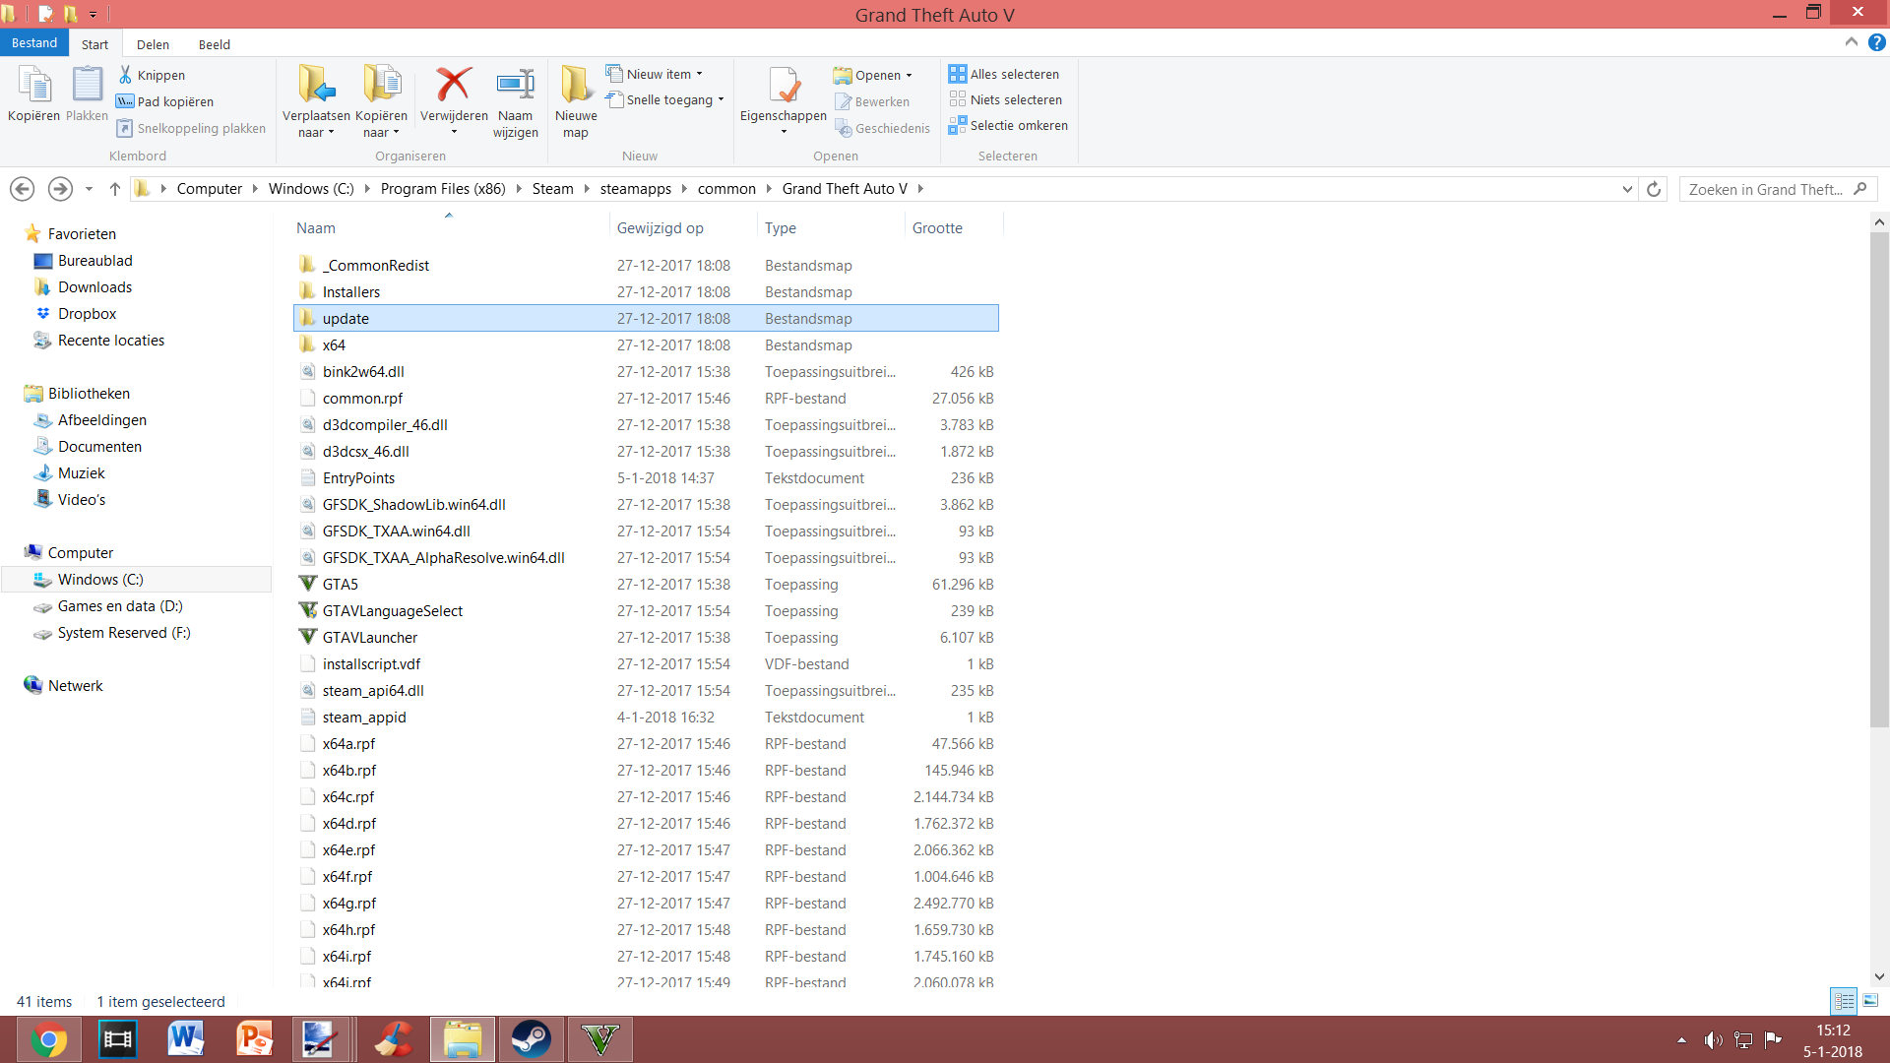The height and width of the screenshot is (1063, 1890).
Task: Select the _CommonRedist folder
Action: point(646,266)
